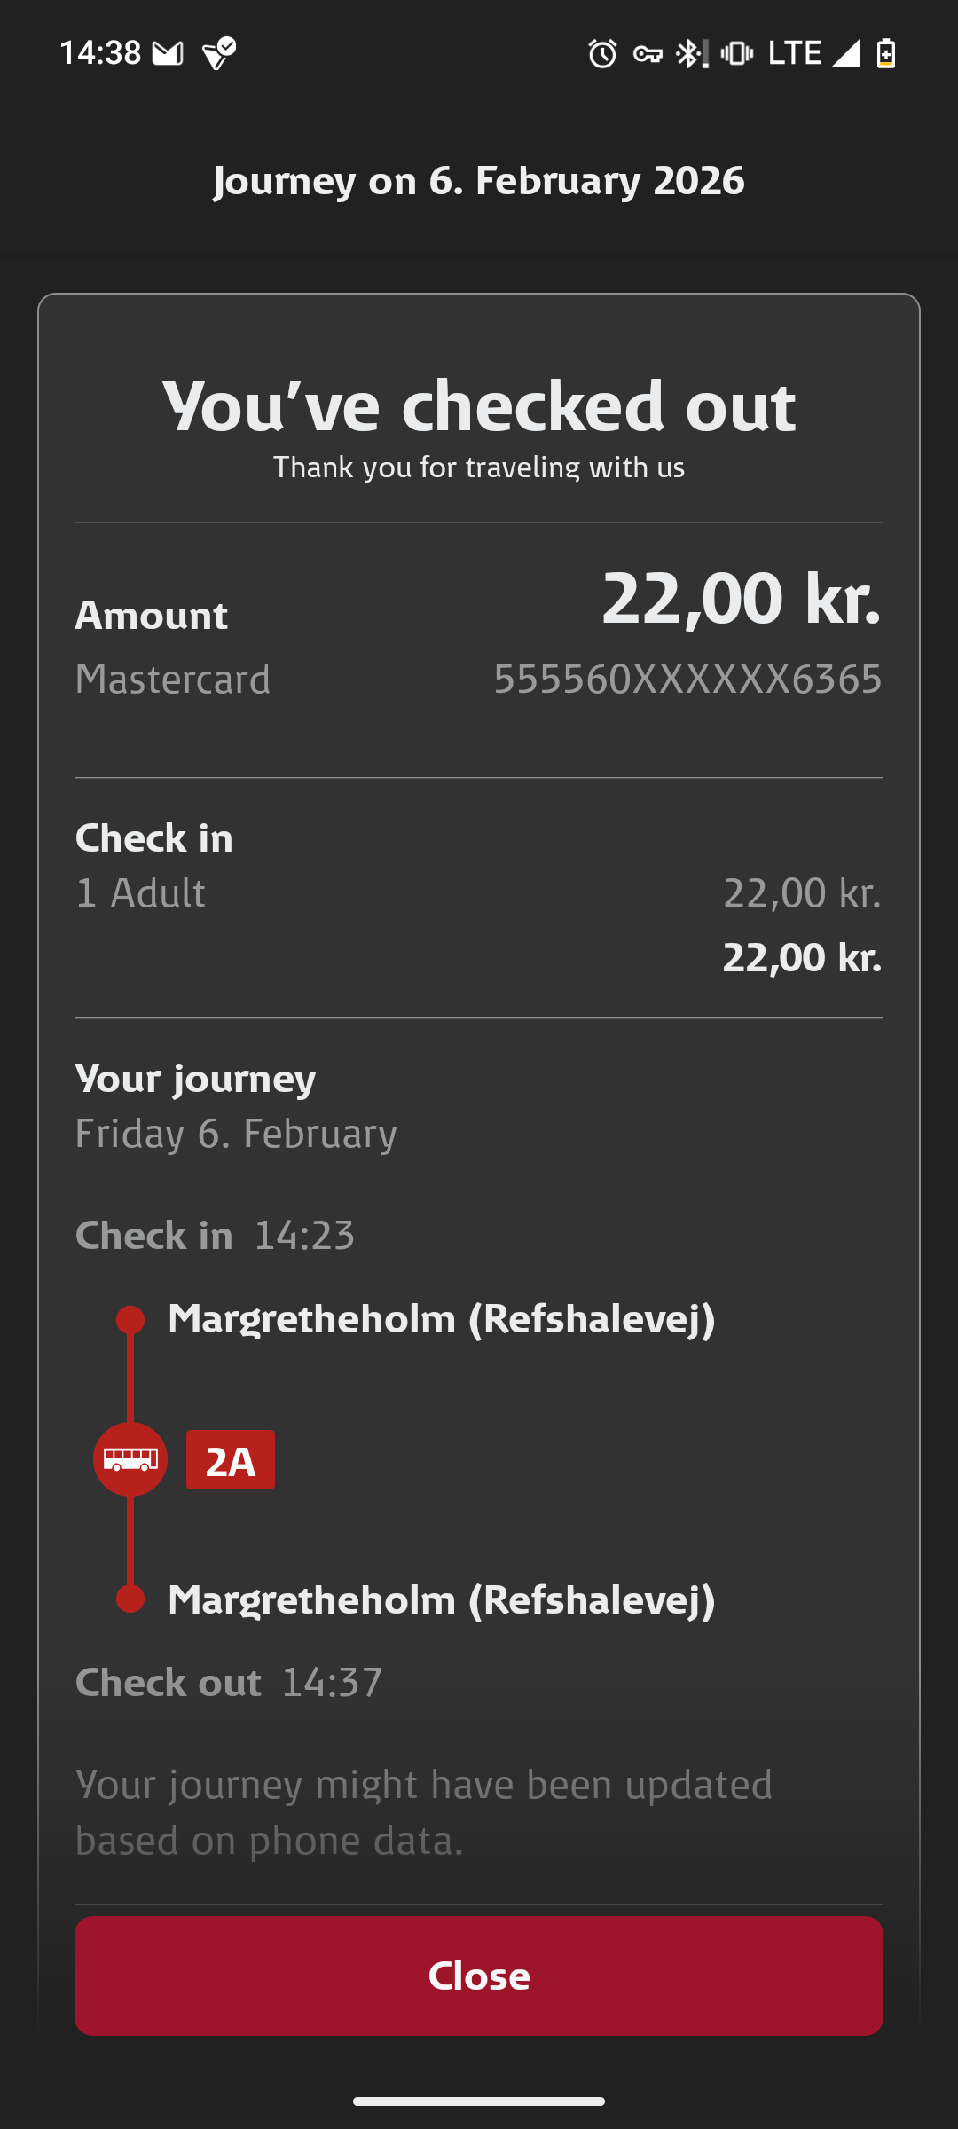
Task: Tap the red bus icon
Action: pos(130,1459)
